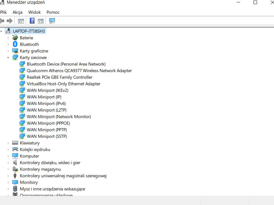The height and width of the screenshot is (205, 274).
Task: Click the Kolejki wydruku printer icon
Action: (15, 149)
